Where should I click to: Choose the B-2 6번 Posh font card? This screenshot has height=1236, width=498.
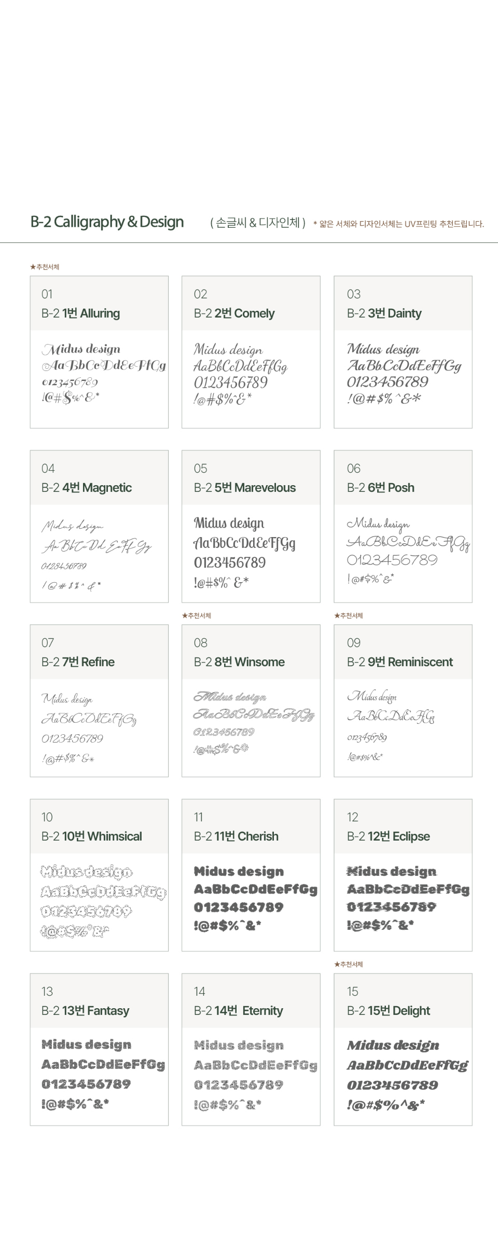coord(403,526)
